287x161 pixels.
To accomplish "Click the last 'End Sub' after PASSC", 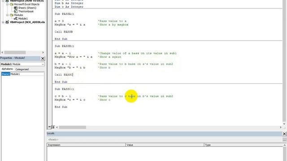I will point(61,107).
